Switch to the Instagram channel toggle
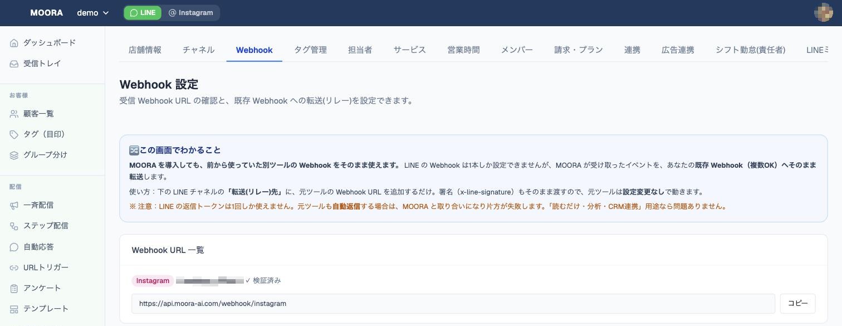Screen dimensions: 842x326 click(190, 13)
